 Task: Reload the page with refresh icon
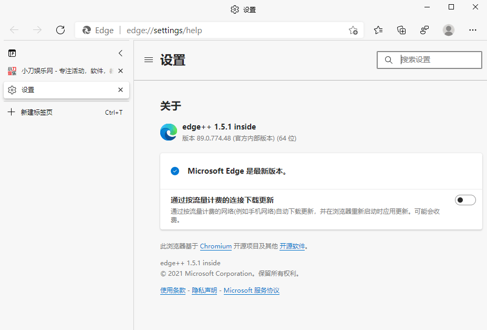click(x=60, y=30)
